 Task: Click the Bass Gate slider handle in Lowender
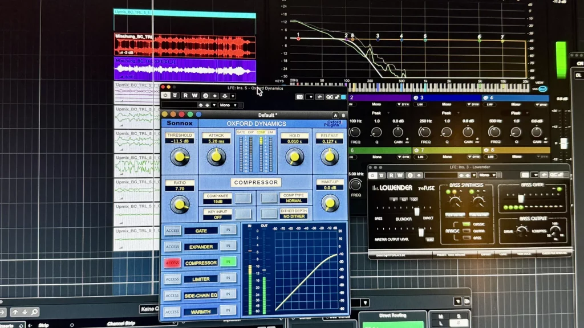(x=520, y=198)
